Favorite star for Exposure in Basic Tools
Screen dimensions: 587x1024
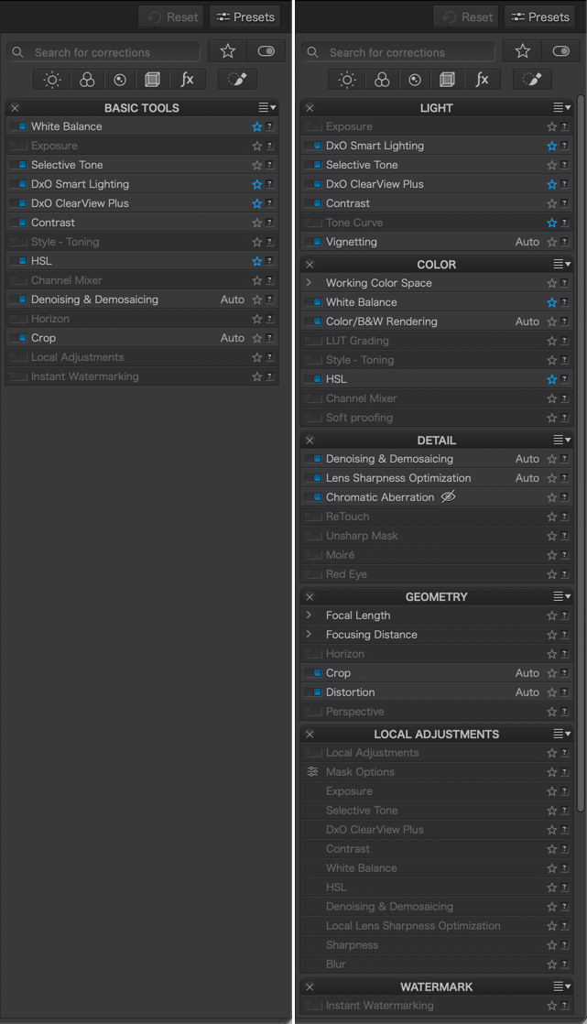pyautogui.click(x=256, y=147)
